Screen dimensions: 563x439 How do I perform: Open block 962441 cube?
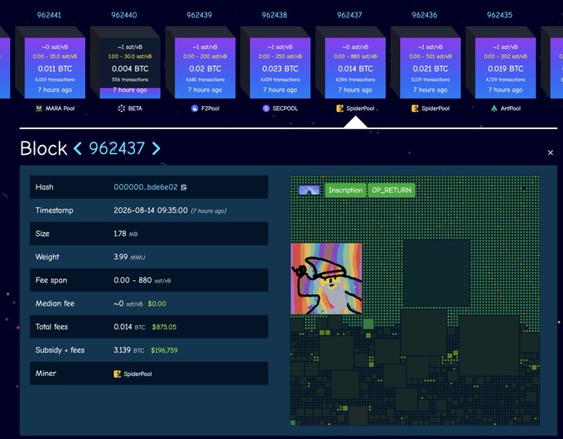pos(55,68)
